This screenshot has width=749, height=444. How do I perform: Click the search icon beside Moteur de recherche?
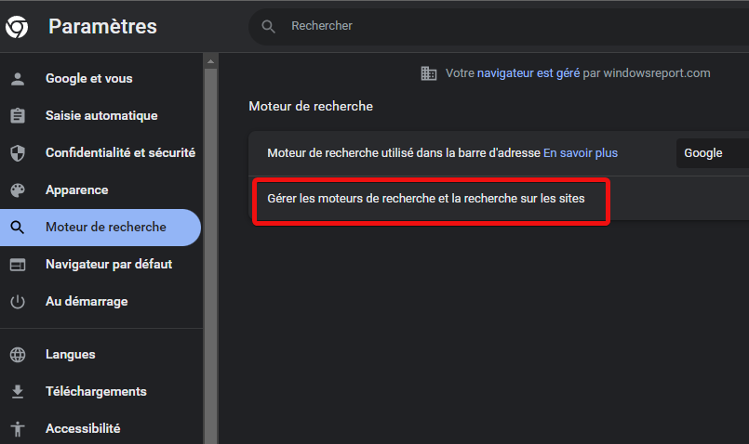point(18,227)
